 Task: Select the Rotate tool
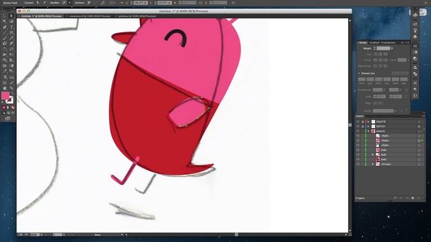point(5,49)
